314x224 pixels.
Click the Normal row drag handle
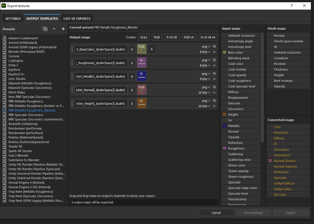72,90
